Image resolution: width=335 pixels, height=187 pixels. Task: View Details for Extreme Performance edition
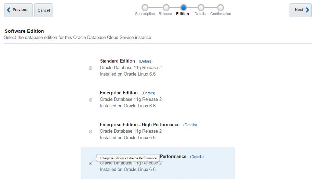[197, 157]
